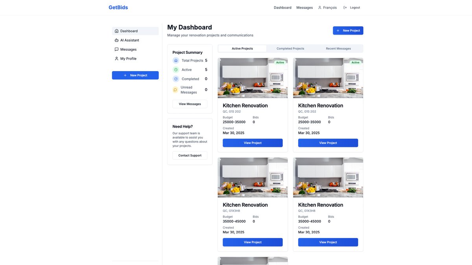Click the Total Projects house icon

coord(176,60)
